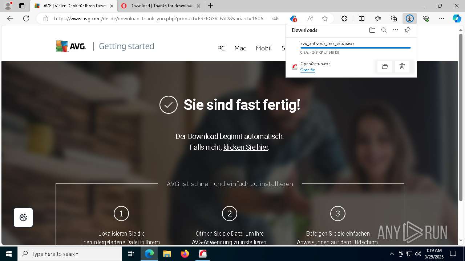Click the avg_antivirus download progress bar
The width and height of the screenshot is (465, 261).
(355, 48)
